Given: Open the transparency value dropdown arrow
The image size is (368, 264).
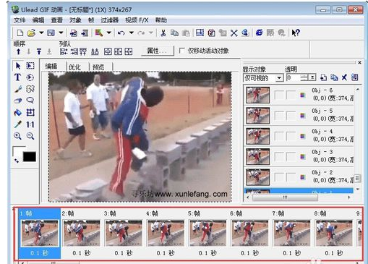Looking at the screenshot, I should tap(312, 77).
